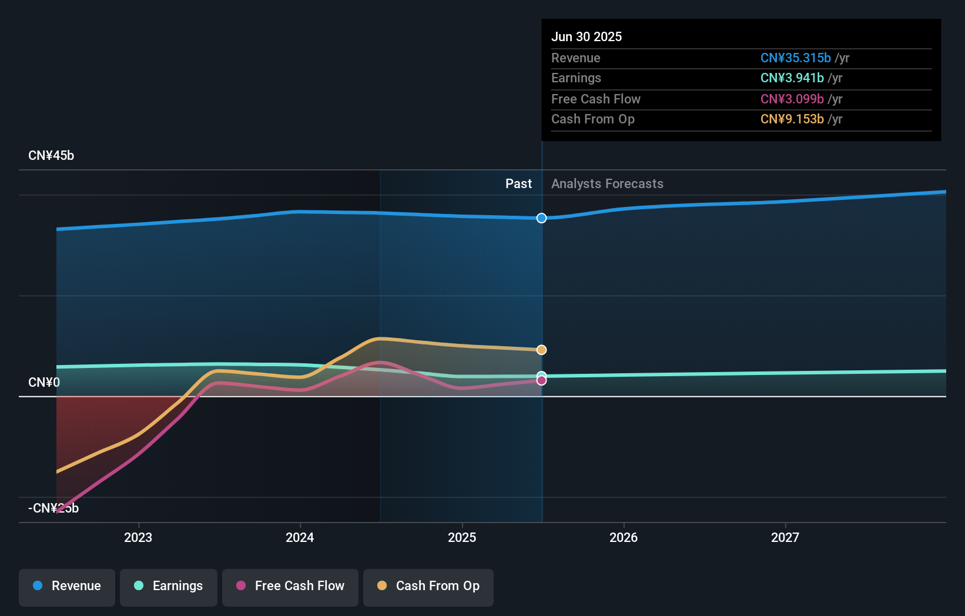Viewport: 965px width, 616px height.
Task: Select the 2025 x-axis label
Action: [x=462, y=537]
